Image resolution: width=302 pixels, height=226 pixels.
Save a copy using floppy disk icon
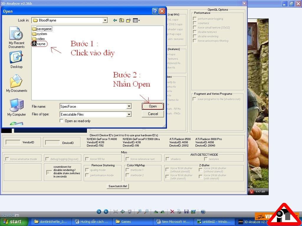coord(186,212)
